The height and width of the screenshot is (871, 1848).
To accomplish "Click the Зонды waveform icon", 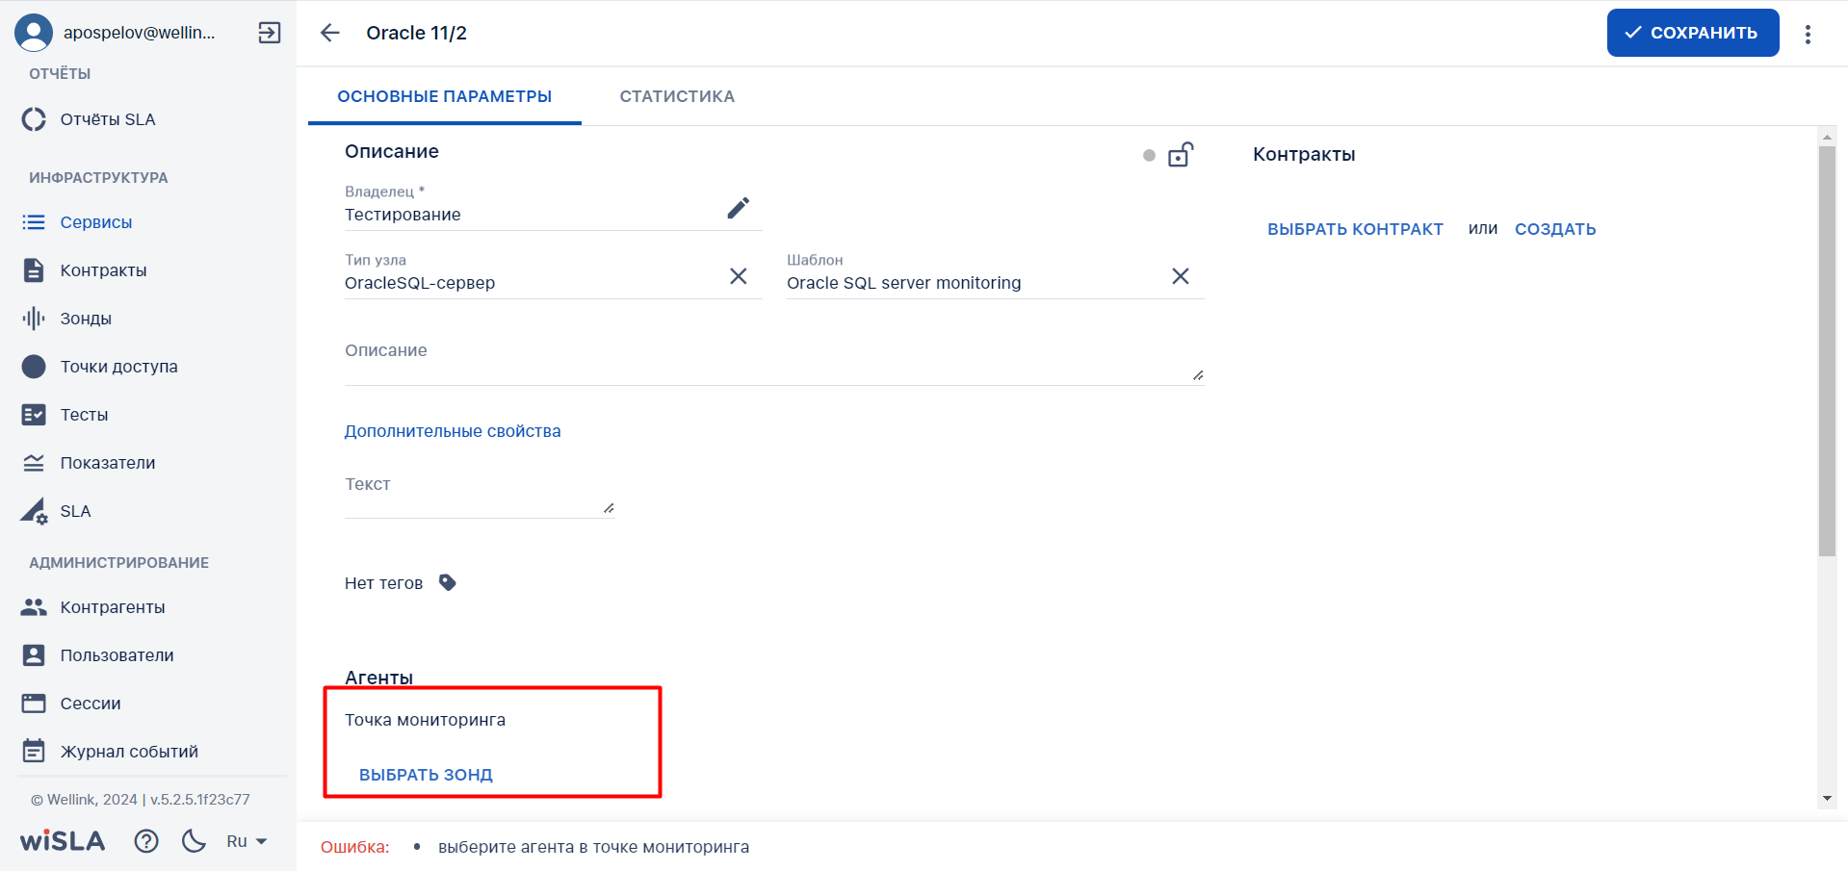I will point(34,319).
